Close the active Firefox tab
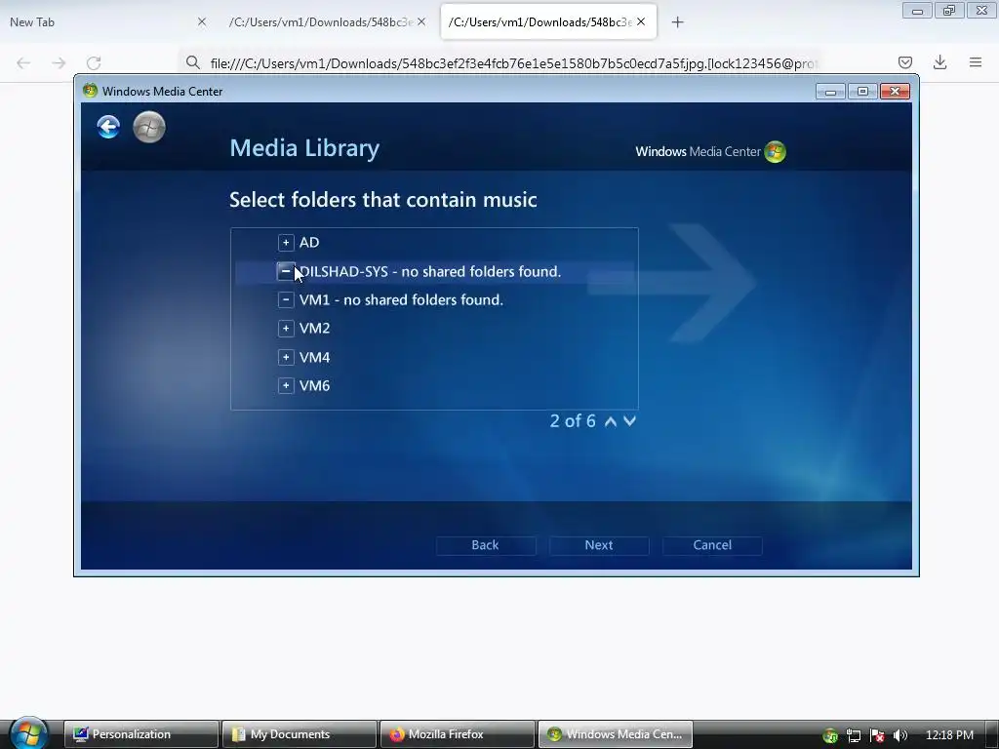 [x=641, y=22]
